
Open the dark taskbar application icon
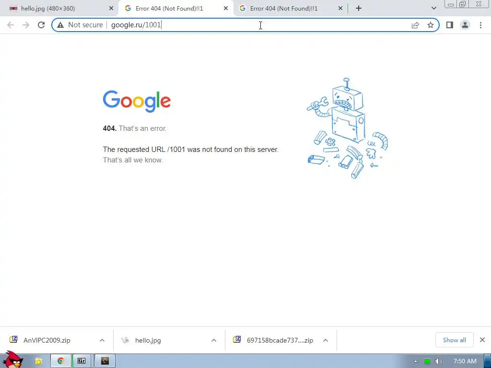click(x=105, y=361)
